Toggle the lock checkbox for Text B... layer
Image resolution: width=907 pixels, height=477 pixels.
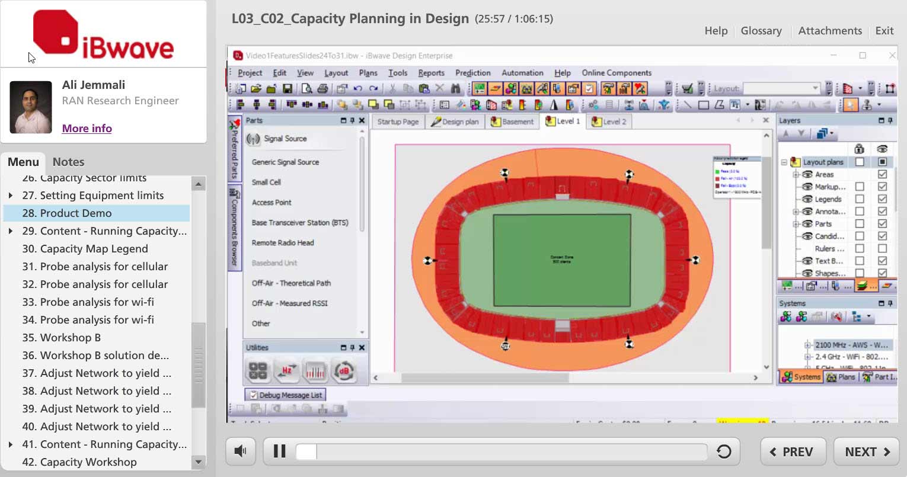pyautogui.click(x=860, y=261)
